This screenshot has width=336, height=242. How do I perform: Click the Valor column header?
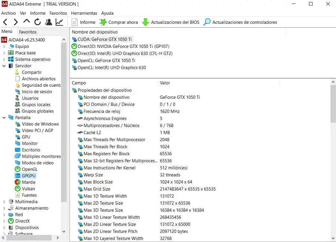click(219, 83)
